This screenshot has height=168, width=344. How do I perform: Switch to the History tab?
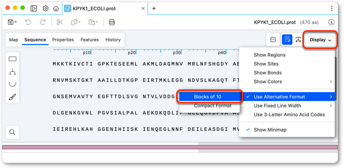113,40
